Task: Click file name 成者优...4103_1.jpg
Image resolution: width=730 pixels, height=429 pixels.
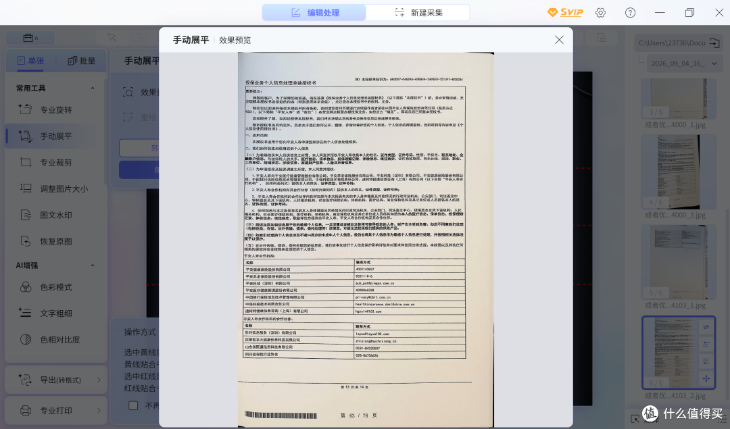Action: click(x=675, y=305)
